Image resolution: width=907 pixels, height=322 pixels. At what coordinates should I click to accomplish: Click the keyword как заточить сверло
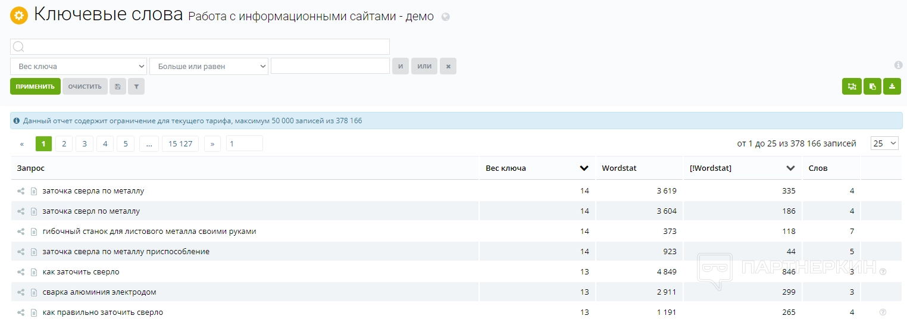pyautogui.click(x=81, y=272)
